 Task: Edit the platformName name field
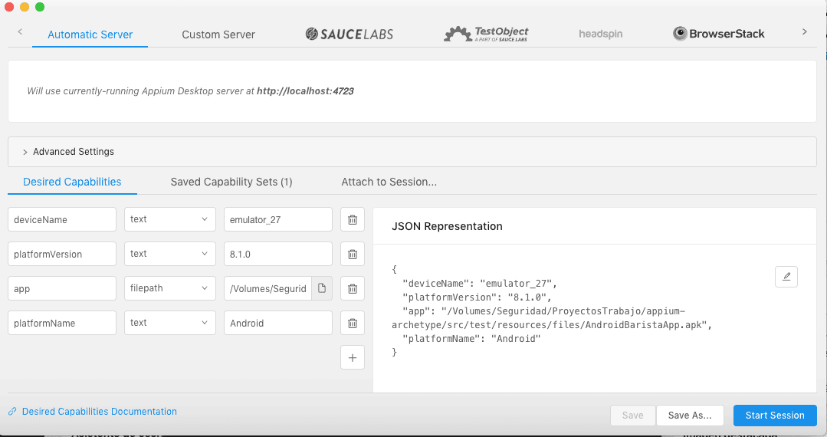62,323
